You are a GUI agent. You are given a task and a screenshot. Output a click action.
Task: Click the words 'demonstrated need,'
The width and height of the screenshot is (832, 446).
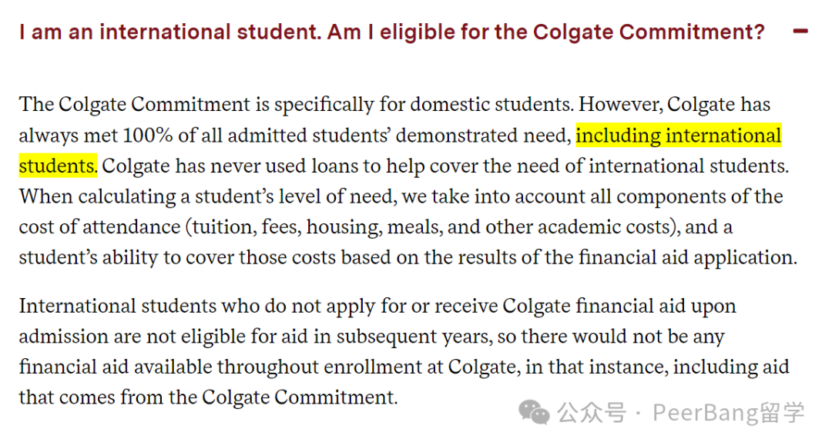tap(483, 136)
